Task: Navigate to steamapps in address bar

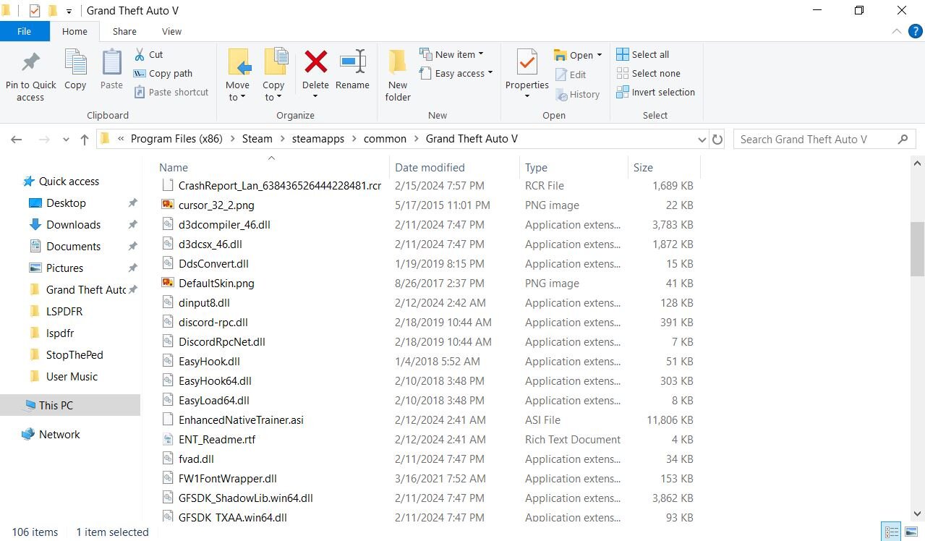Action: click(x=318, y=139)
